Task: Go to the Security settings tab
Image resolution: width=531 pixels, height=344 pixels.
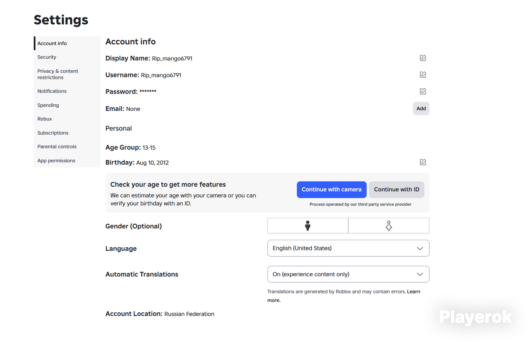Action: coord(67,57)
